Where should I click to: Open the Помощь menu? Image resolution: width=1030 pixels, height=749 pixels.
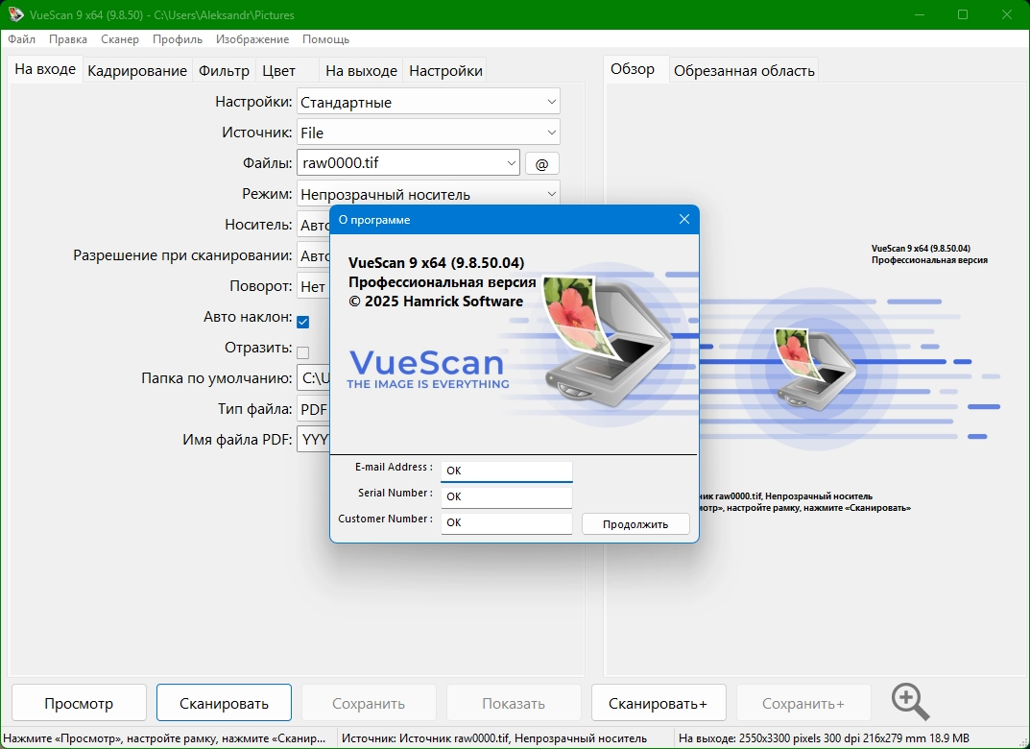pos(325,38)
